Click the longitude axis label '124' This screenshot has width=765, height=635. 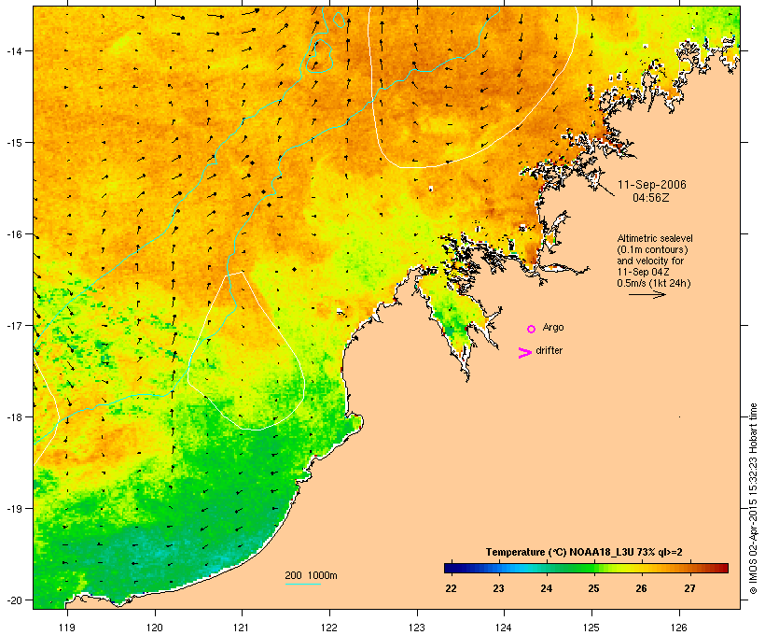504,628
